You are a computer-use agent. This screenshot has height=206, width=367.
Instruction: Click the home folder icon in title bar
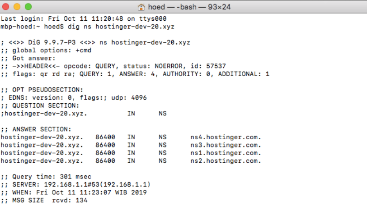141,7
